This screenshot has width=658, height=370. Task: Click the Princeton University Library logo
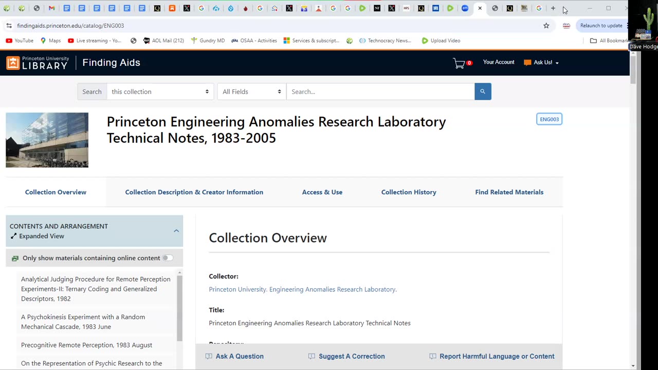[38, 63]
